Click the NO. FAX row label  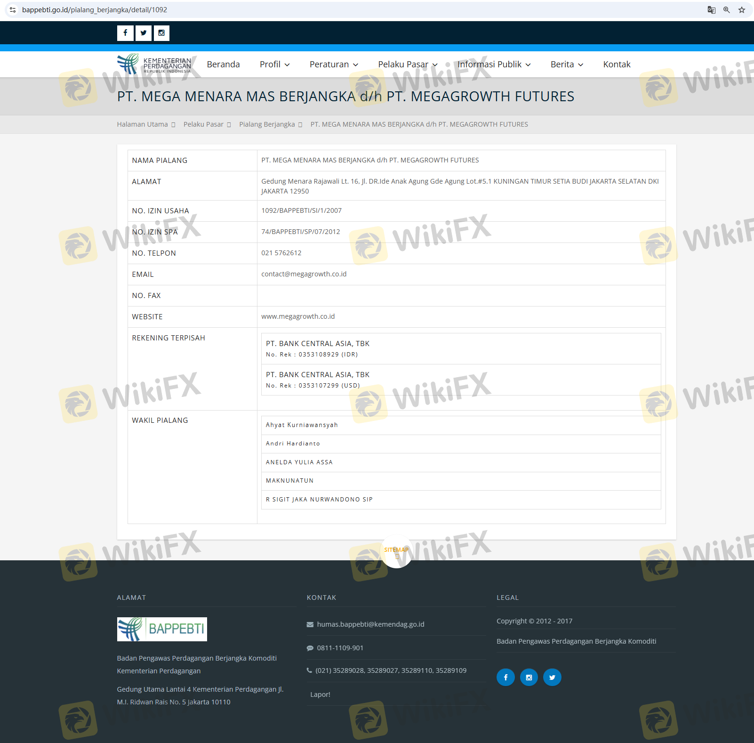pos(146,296)
